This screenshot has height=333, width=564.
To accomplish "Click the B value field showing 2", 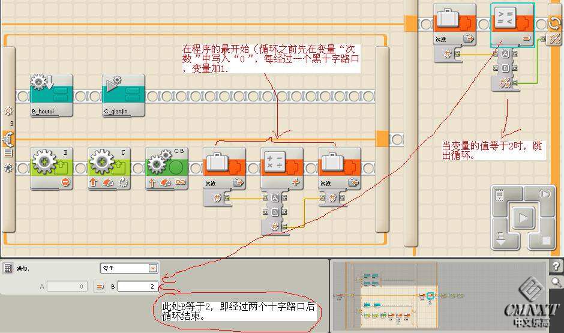I will (138, 286).
